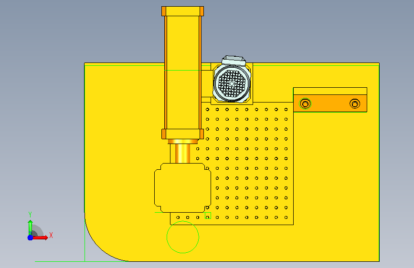414x268 pixels.
Task: Pick the right socket bolt on orange bracket
Action: [355, 103]
